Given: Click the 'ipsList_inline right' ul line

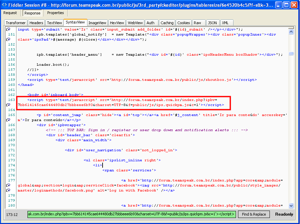Looking at the screenshot, I should (x=122, y=160).
